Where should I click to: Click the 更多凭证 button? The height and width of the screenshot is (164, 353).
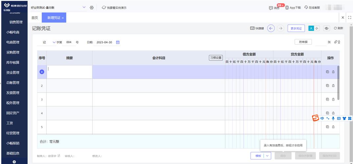click(296, 28)
